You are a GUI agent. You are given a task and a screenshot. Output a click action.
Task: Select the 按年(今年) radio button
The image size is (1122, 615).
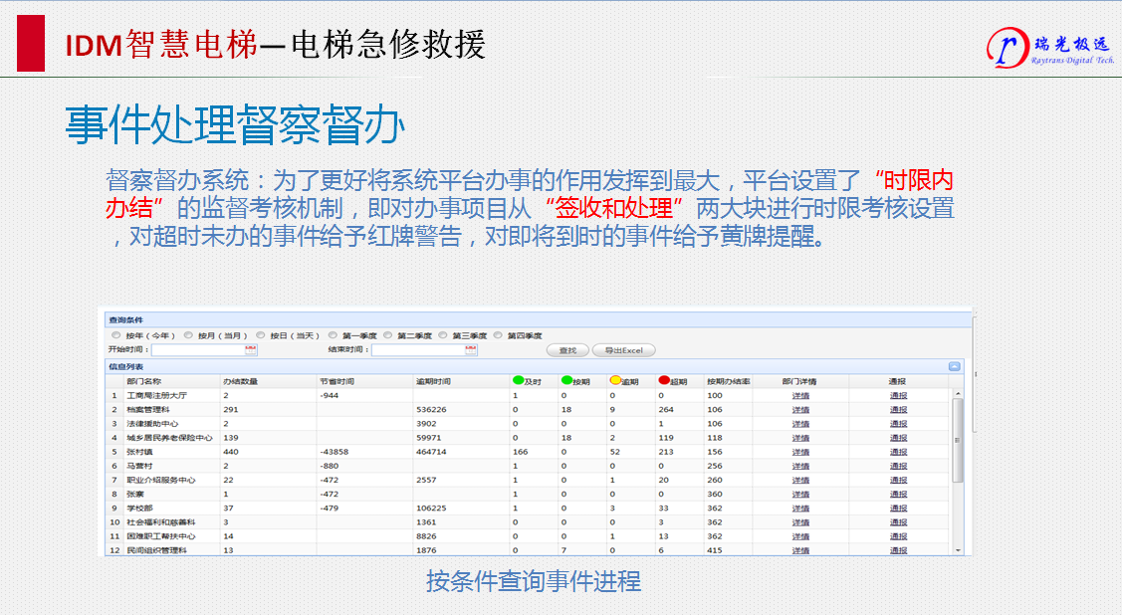coord(115,336)
